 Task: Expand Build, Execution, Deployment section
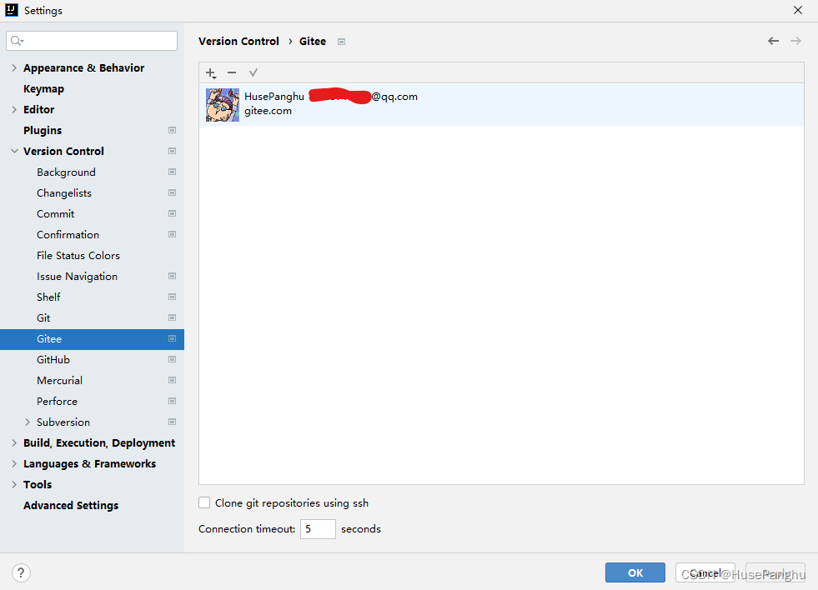pyautogui.click(x=14, y=443)
